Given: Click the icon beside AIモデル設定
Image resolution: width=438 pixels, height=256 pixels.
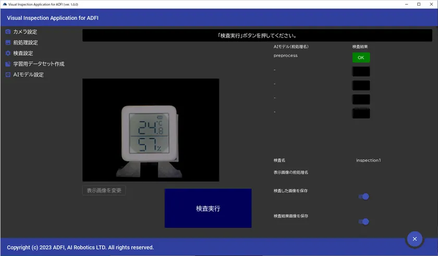Looking at the screenshot, I should [x=8, y=75].
